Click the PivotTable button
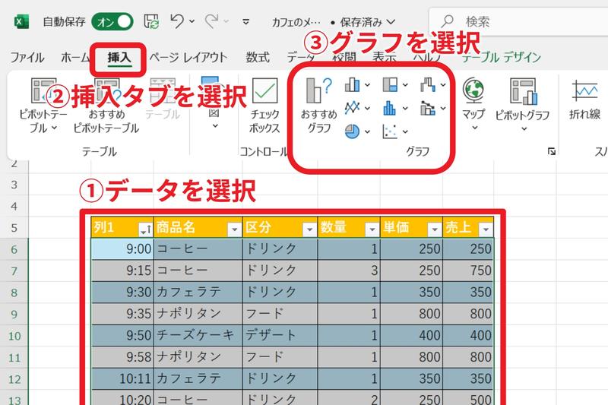The height and width of the screenshot is (405, 608). [x=43, y=106]
